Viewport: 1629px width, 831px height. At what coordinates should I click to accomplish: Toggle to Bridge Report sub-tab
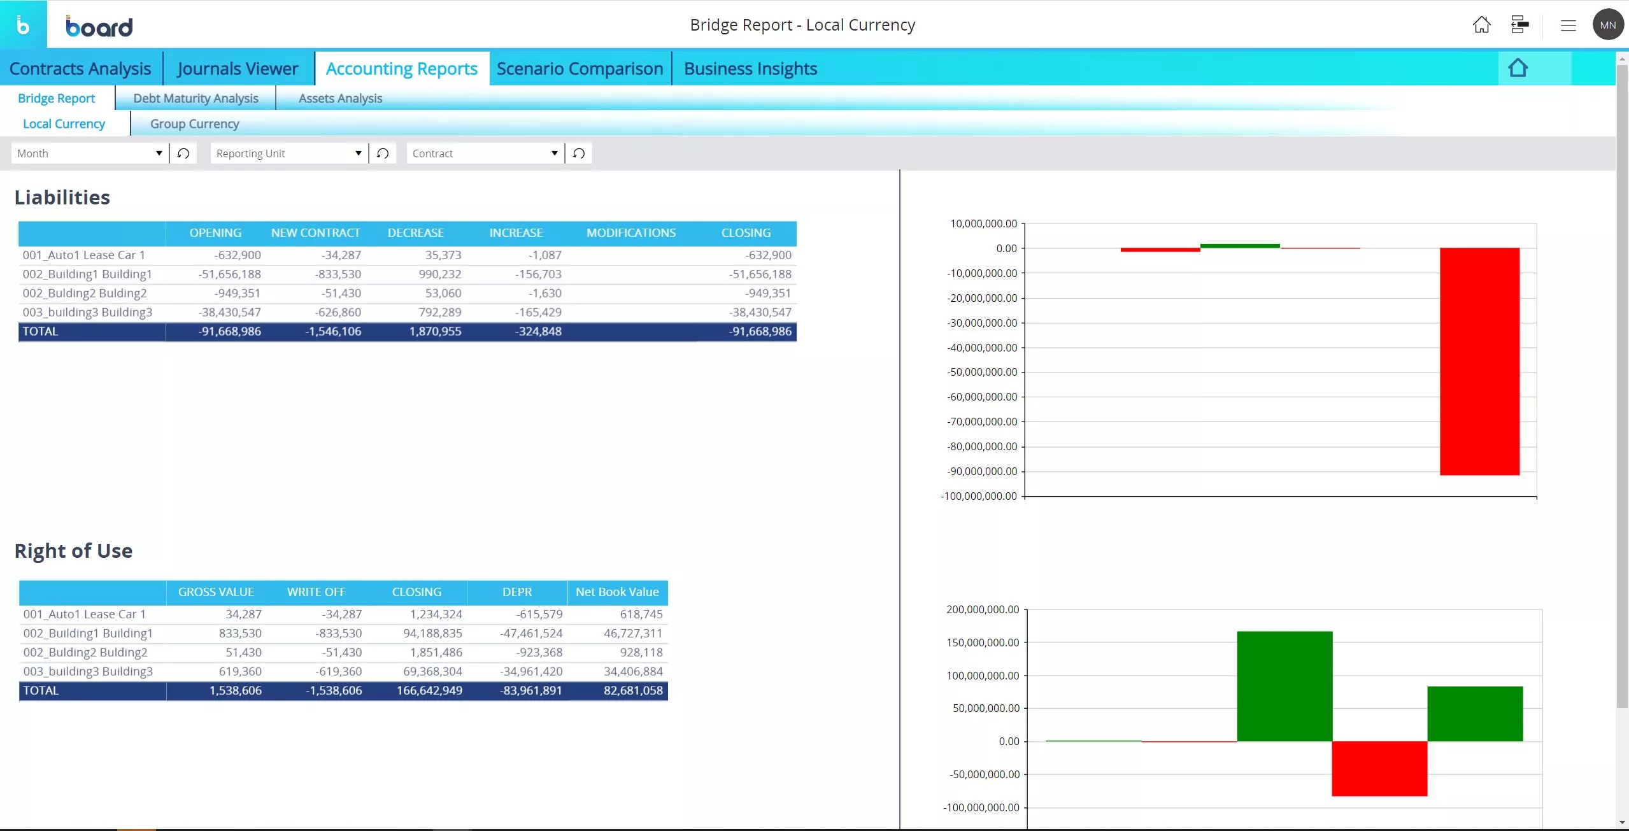[56, 97]
